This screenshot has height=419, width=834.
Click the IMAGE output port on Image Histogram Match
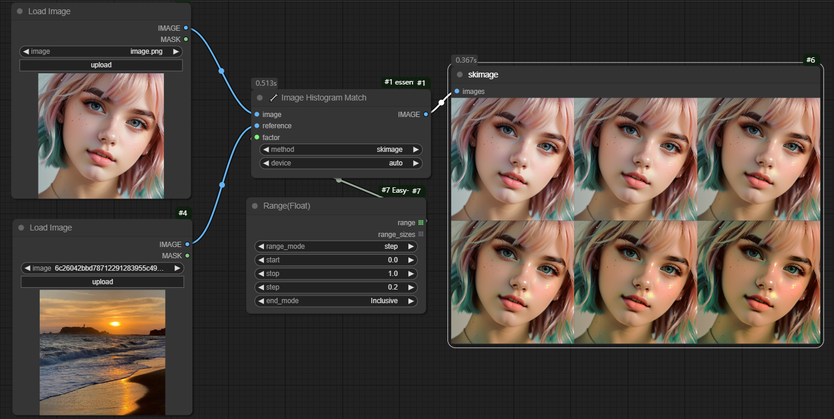(x=426, y=115)
